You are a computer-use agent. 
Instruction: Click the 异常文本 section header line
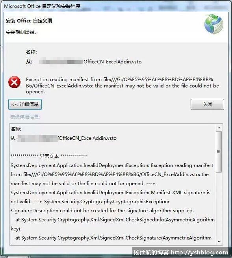click(x=49, y=156)
